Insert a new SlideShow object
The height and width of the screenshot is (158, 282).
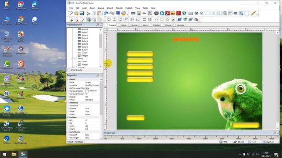pos(173,13)
